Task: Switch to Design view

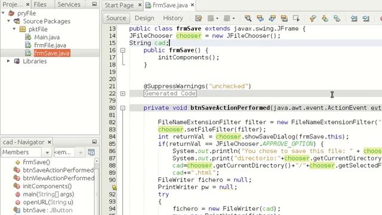Action: pos(144,19)
